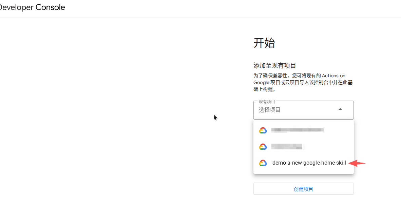
Task: Select the second blurred project in list
Action: (303, 147)
